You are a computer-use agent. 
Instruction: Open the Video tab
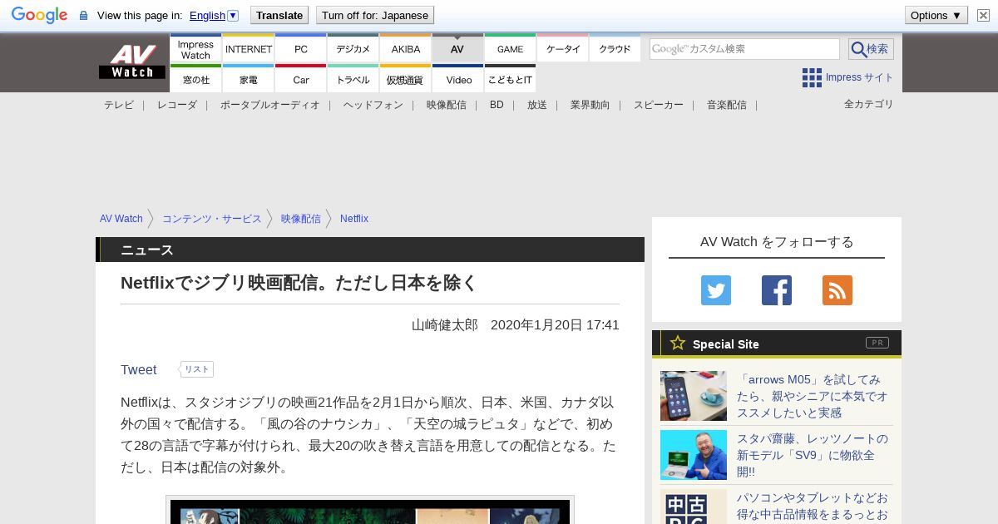coord(457,79)
